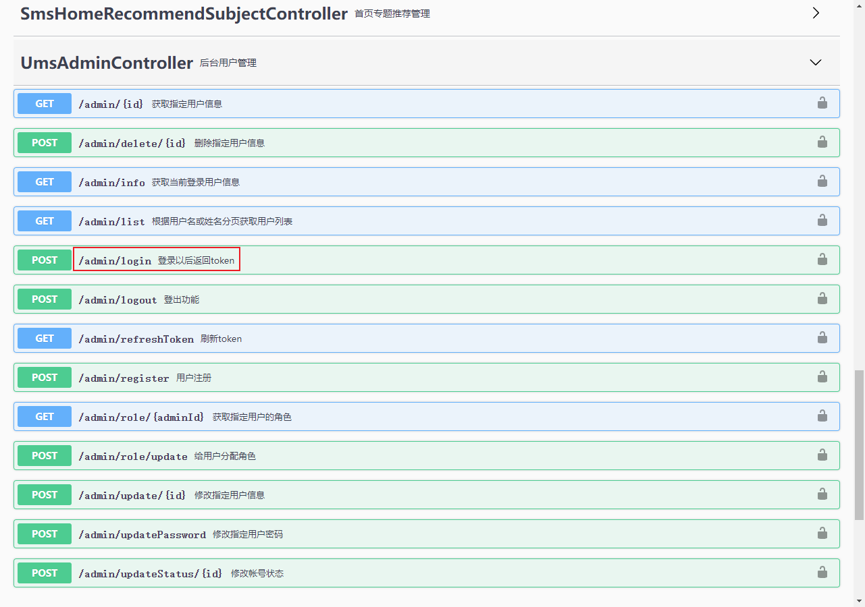Click POST button for /admin/updateStatus/{id}

[x=45, y=573]
